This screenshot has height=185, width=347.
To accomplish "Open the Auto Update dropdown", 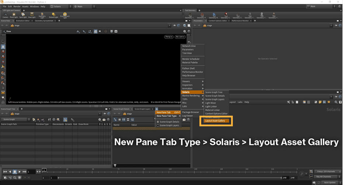I will pyautogui.click(x=332, y=182).
